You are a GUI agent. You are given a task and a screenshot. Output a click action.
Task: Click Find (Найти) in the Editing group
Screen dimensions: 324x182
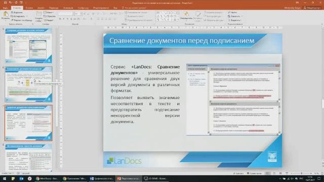tap(232, 12)
